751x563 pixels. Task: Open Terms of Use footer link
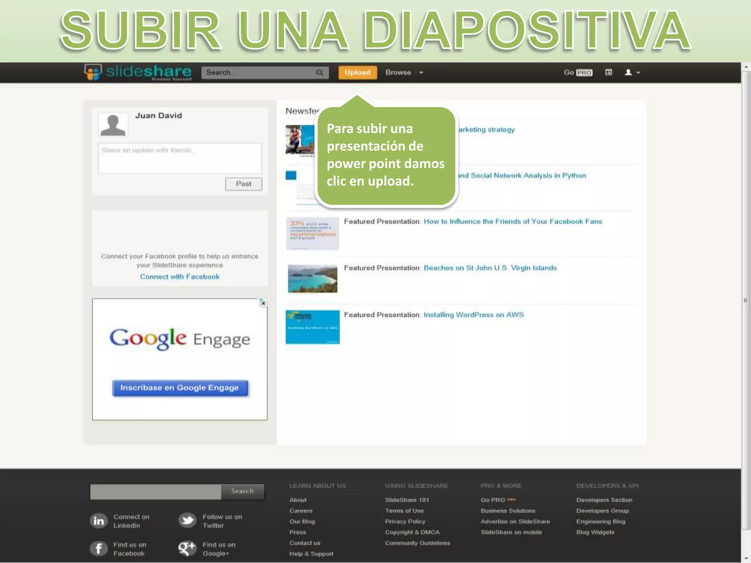coord(404,511)
